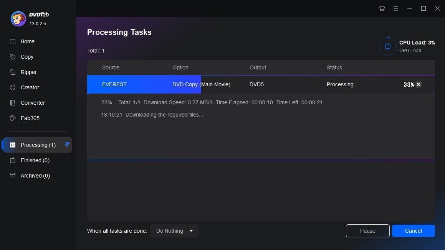
Task: Click the lightning bolt icon beside Processing
Action: point(67,145)
